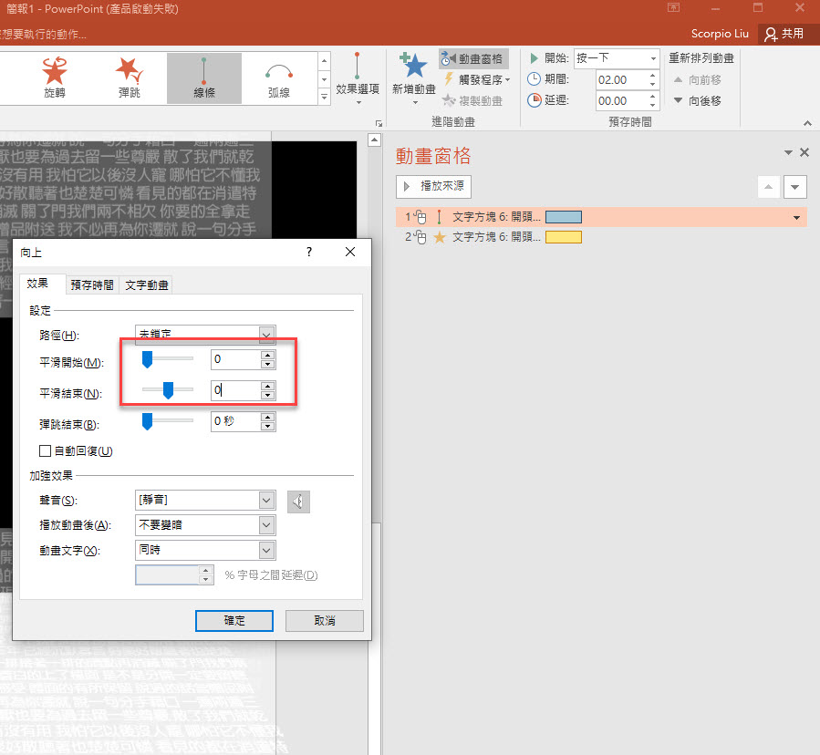Click the 播放來源 play from button

click(x=434, y=187)
